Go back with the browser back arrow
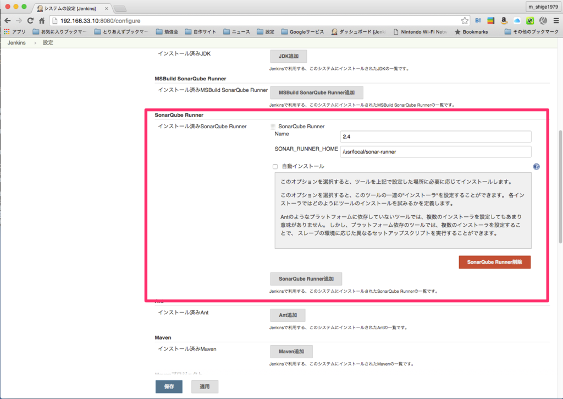 point(8,21)
